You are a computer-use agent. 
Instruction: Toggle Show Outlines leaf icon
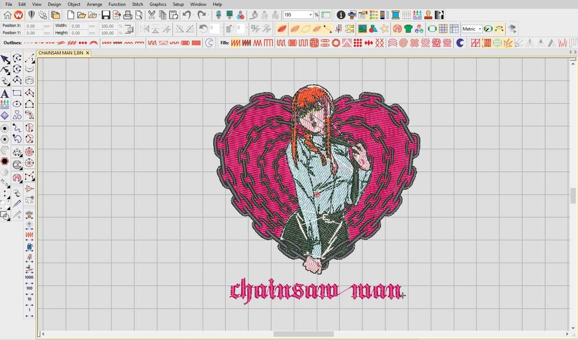[x=306, y=29]
